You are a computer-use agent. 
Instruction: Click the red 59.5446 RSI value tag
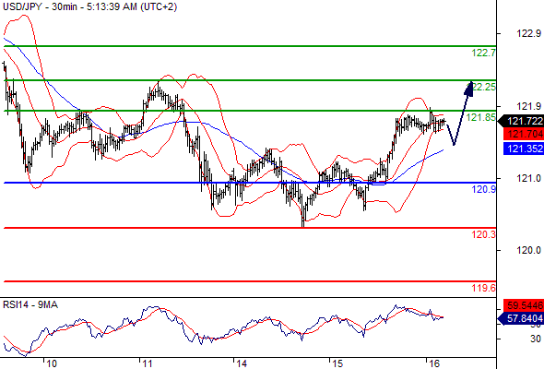pos(523,305)
